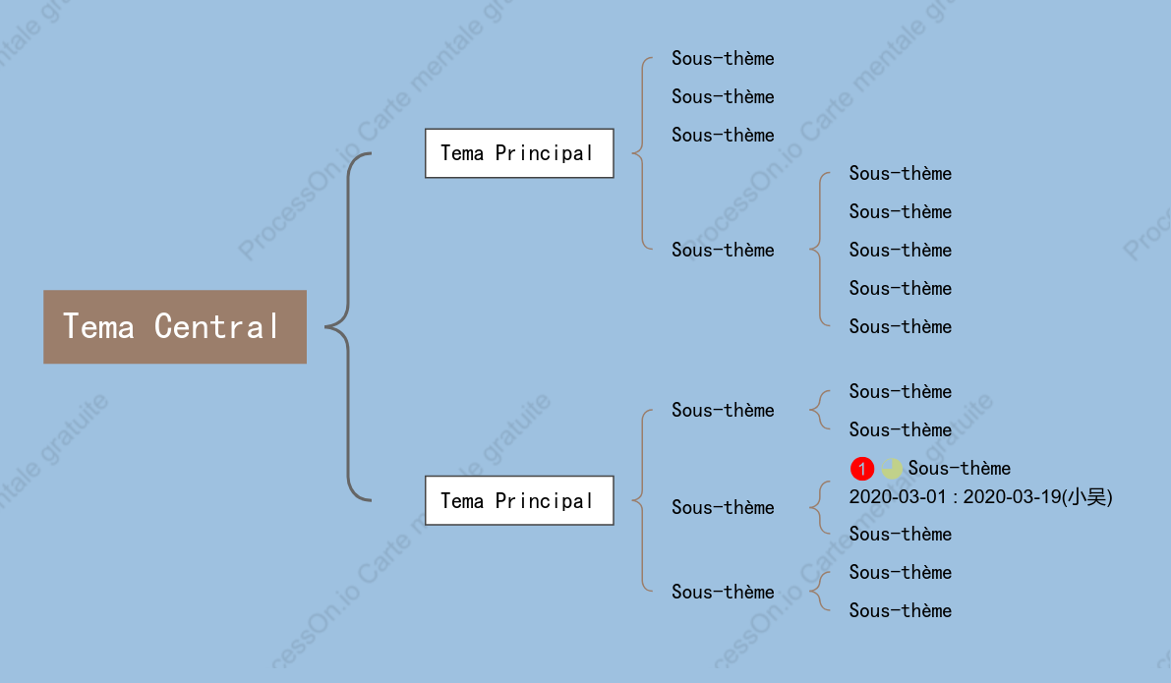Select the bottommost Sous-thème leaf in the map
1171x683 pixels.
coord(900,610)
